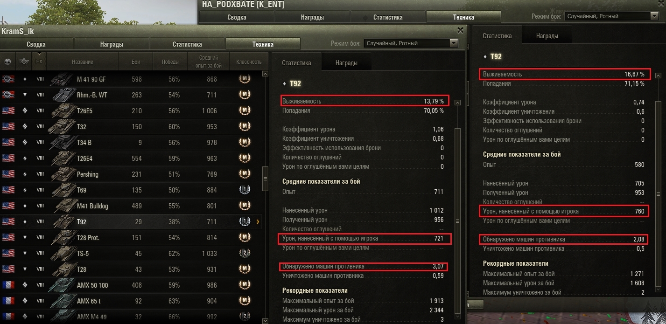Sort vehicles by the Победы column header

pyautogui.click(x=170, y=62)
